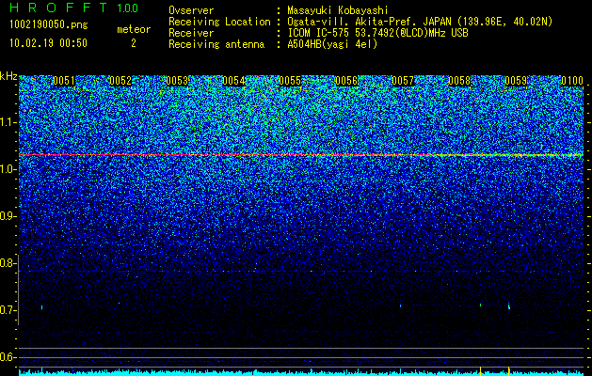
Task: Click the 0053 time marker
Action: point(177,81)
